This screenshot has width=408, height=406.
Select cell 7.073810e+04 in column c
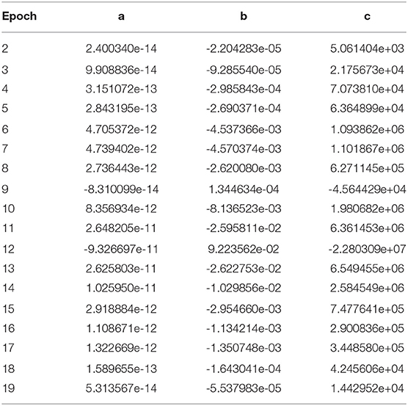tap(367, 89)
